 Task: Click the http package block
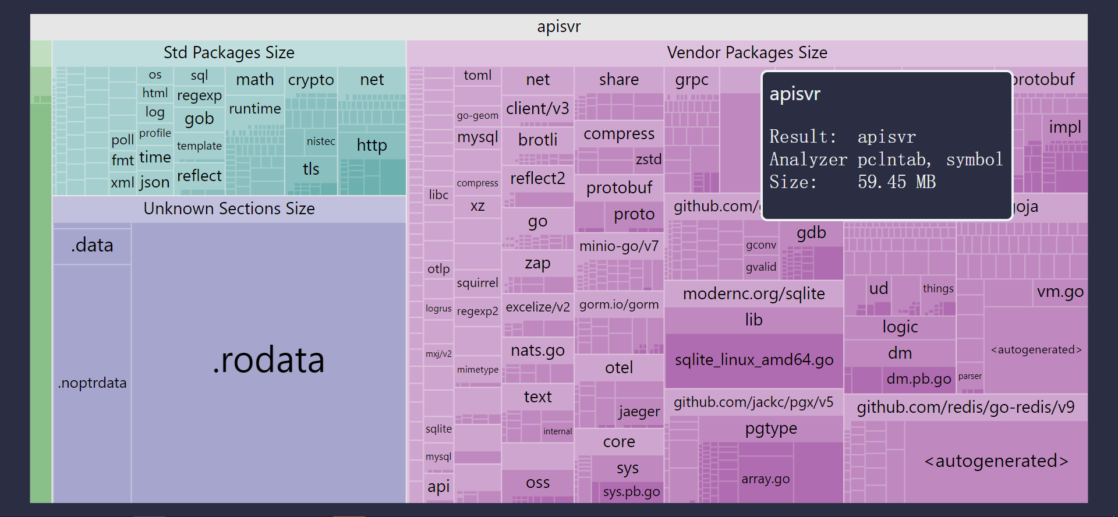coord(372,145)
